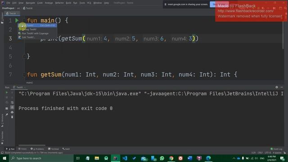Open the Event Log

pos(276,149)
